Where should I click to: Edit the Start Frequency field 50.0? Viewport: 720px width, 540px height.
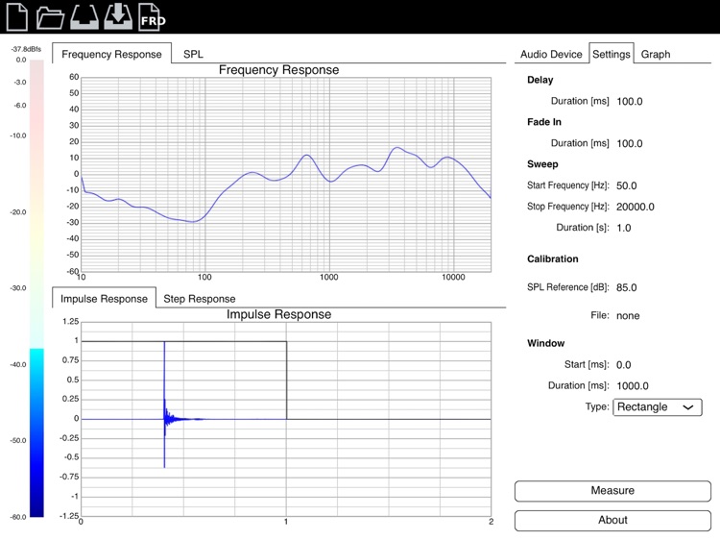point(626,186)
